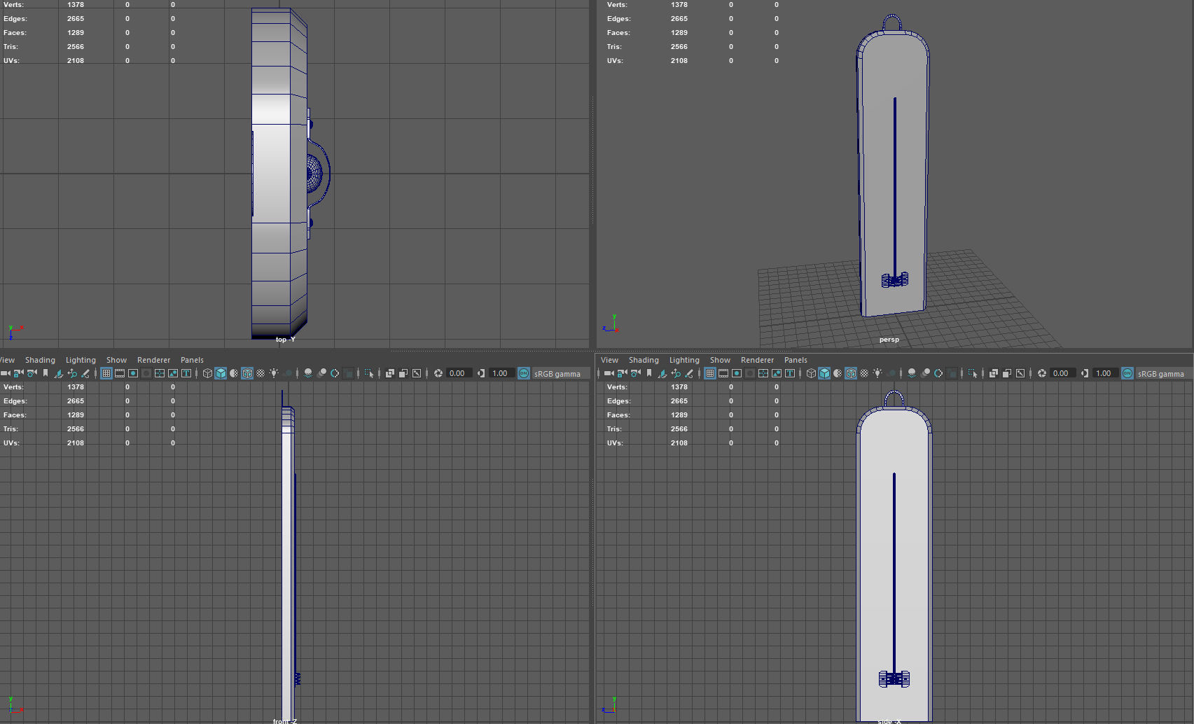Click Select Camera icon in side view panel
The image size is (1194, 724).
[x=609, y=373]
